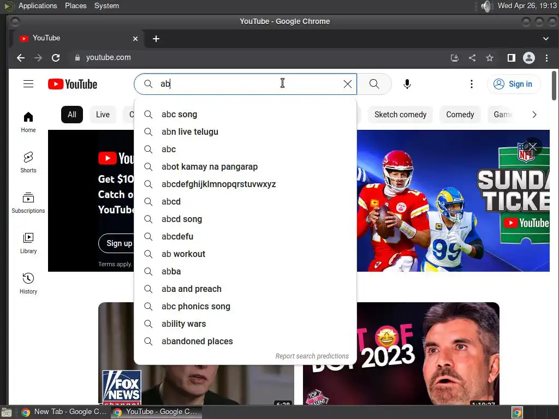Choose suggestion 'aba and preach'

[245, 289]
